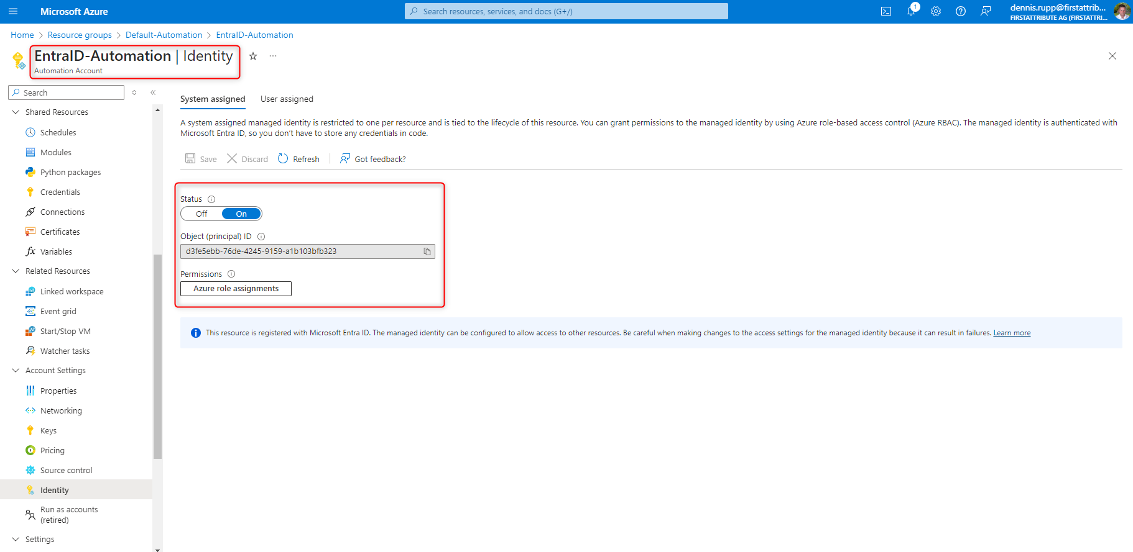Collapse the Account Settings group

pos(16,371)
